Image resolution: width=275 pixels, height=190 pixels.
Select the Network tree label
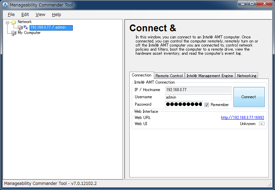click(x=25, y=22)
